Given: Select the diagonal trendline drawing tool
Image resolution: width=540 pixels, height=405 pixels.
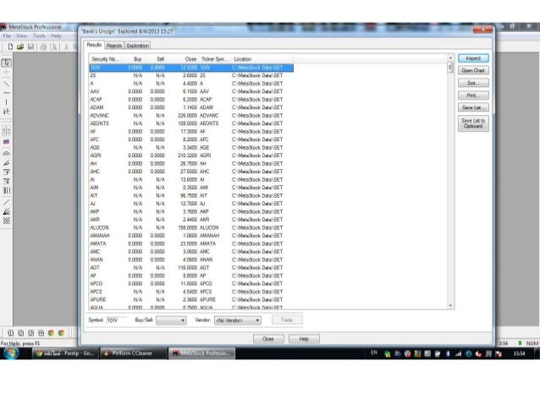Looking at the screenshot, I should click(6, 84).
